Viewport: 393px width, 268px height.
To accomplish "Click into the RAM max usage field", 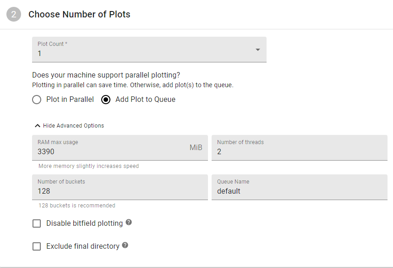I will [x=120, y=148].
